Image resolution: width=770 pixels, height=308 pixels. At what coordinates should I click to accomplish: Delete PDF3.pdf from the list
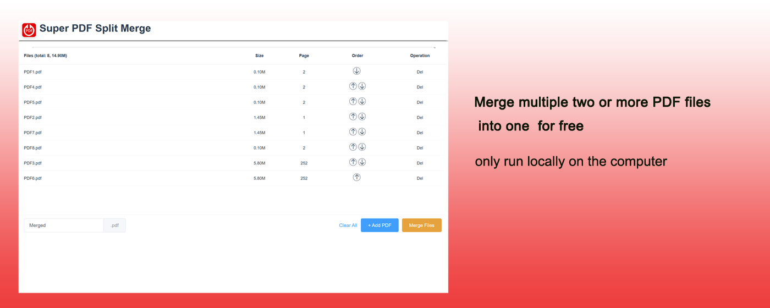(x=420, y=163)
